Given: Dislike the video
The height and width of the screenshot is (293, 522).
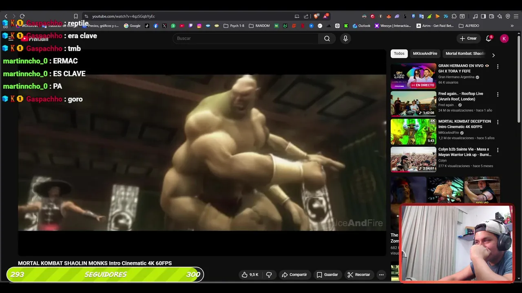Looking at the screenshot, I should tap(269, 275).
